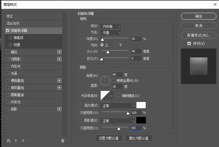Viewport: 219px width, 147px height.
Task: Enable 投影 checkbox
Action: coord(7,109)
